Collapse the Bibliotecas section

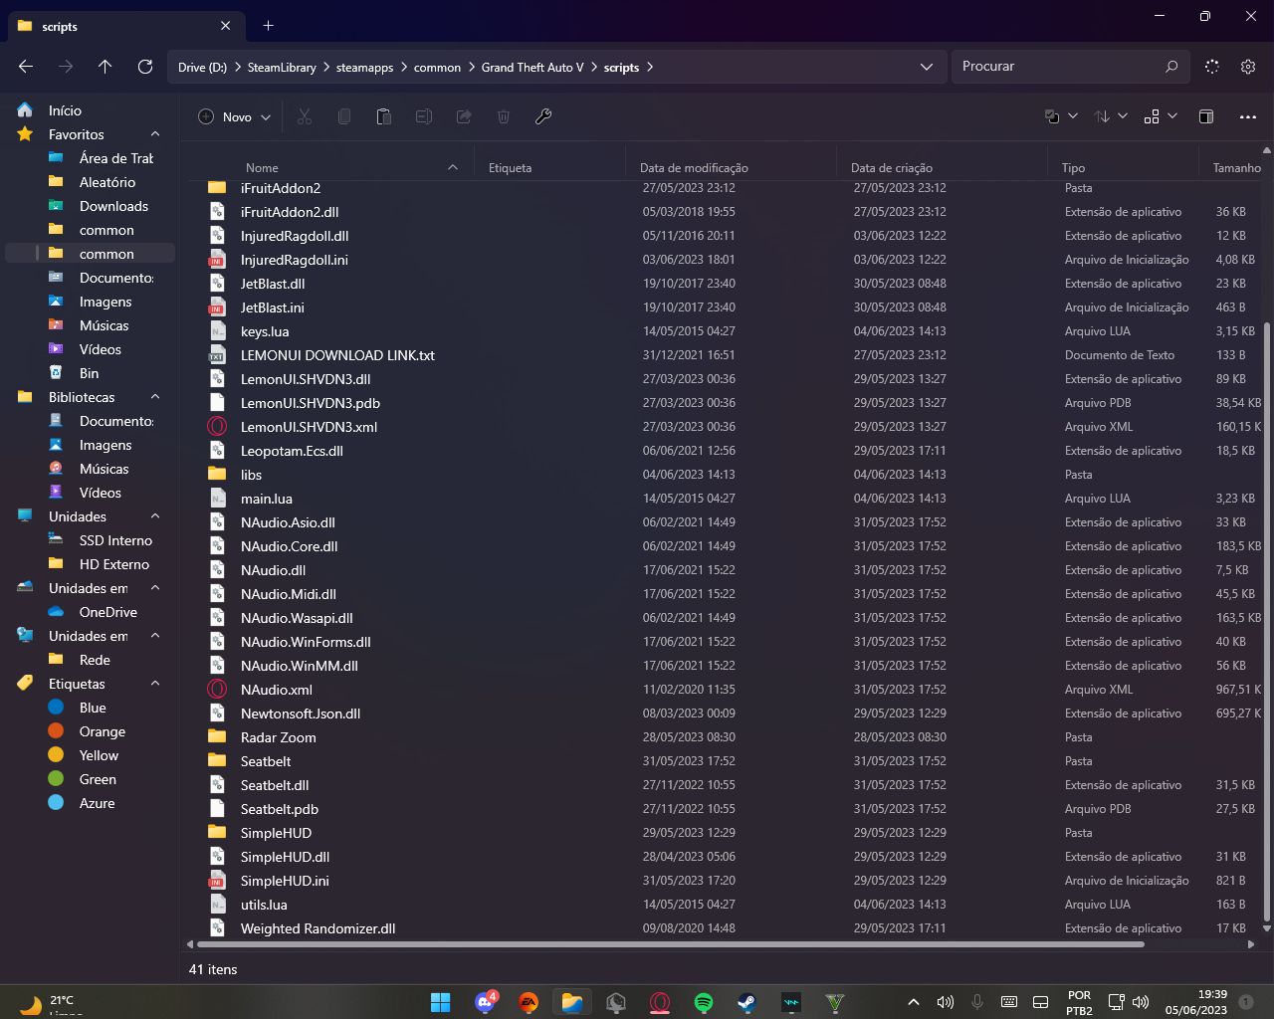pos(155,397)
